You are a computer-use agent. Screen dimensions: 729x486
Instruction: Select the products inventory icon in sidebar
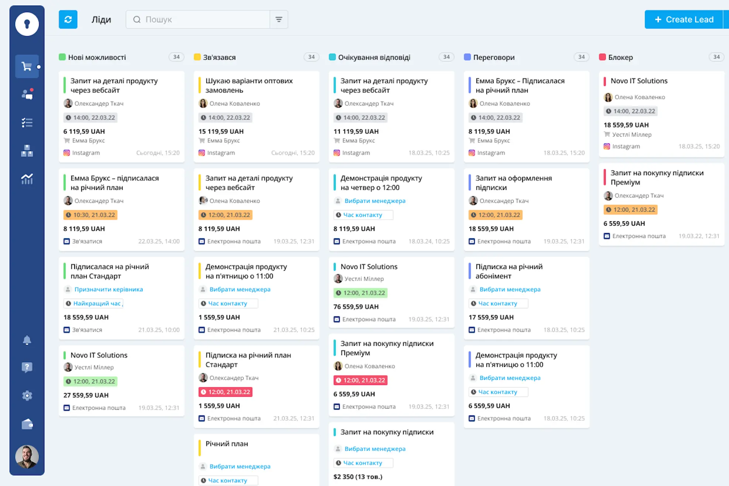tap(27, 151)
